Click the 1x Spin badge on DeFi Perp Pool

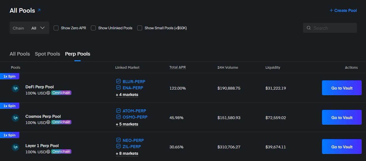10,76
